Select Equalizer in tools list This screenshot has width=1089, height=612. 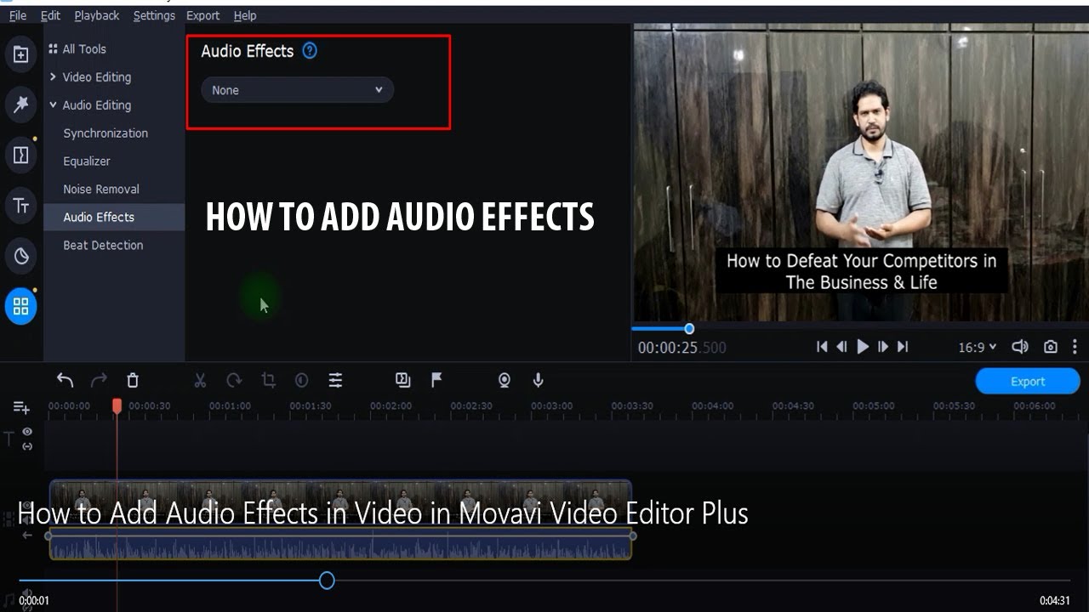click(87, 161)
